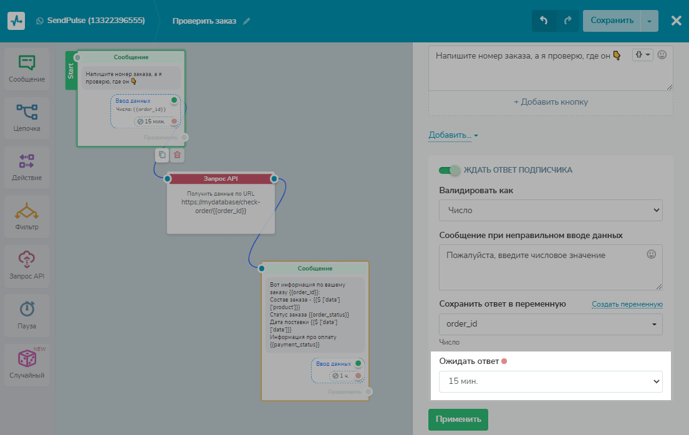Viewport: 689px width, 435px height.
Task: Click first Ввод данных label
Action: [x=133, y=100]
